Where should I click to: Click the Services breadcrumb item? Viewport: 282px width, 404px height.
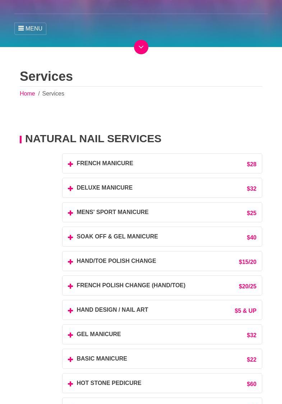point(53,93)
